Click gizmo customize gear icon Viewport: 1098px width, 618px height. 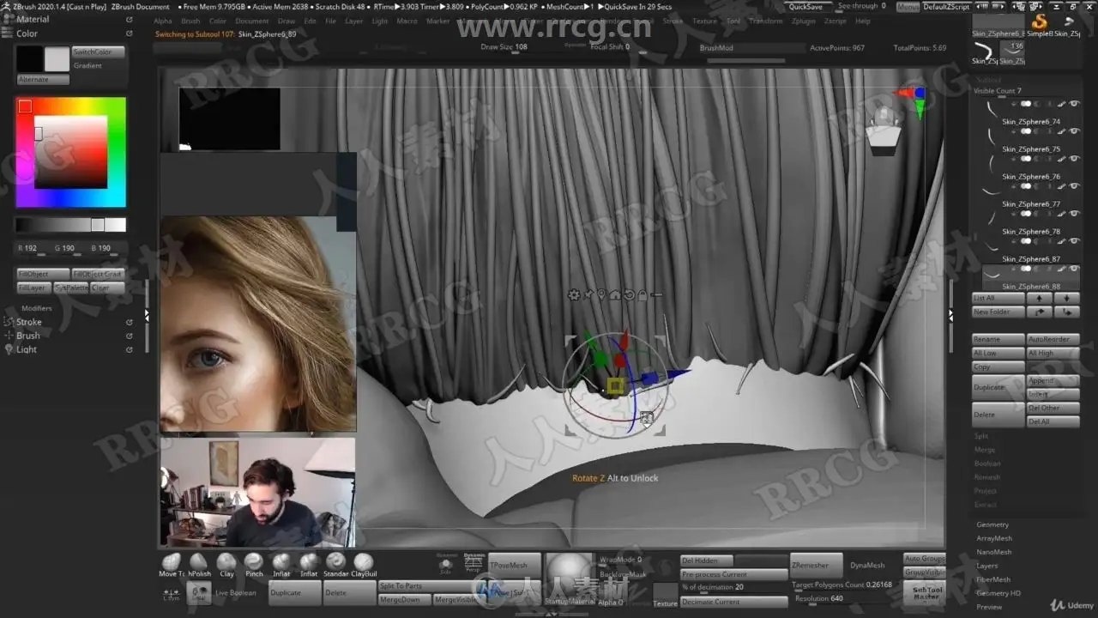[574, 294]
